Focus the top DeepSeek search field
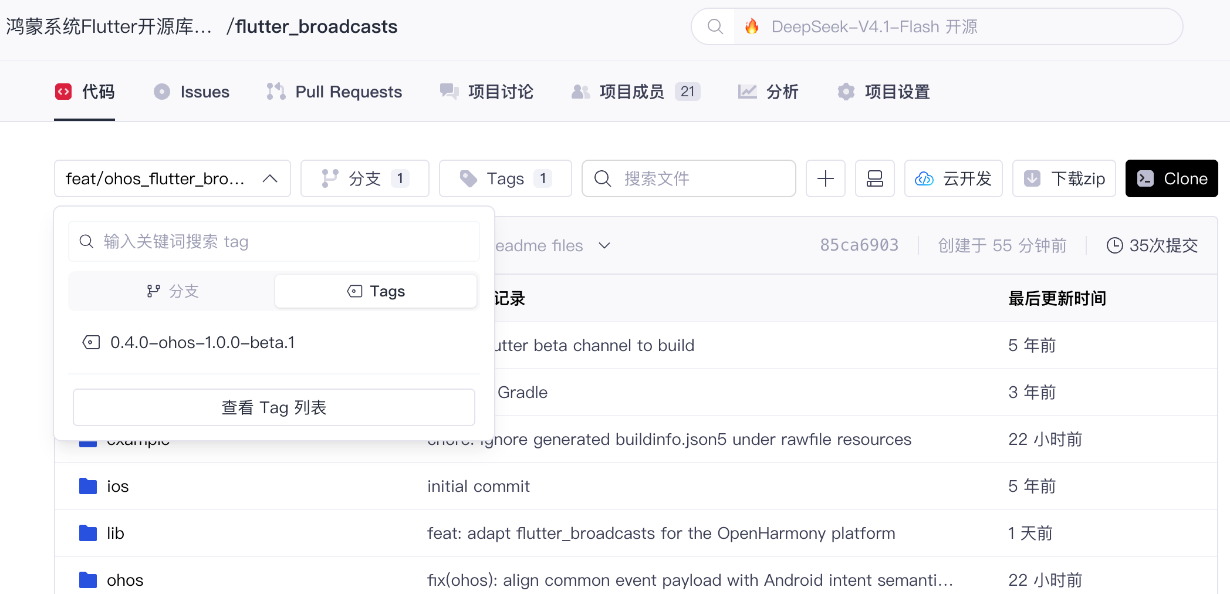Image resolution: width=1230 pixels, height=594 pixels. point(937,26)
